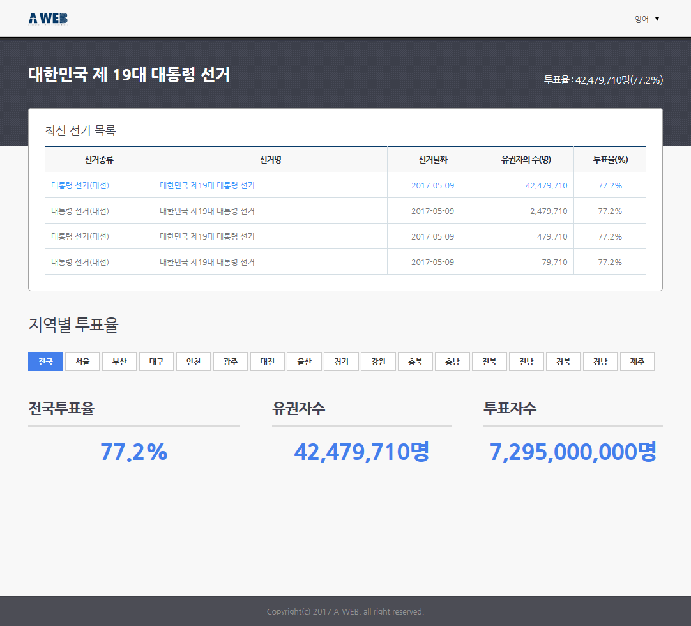The height and width of the screenshot is (626, 691).
Task: Open the 영어 language dropdown
Action: tap(646, 19)
